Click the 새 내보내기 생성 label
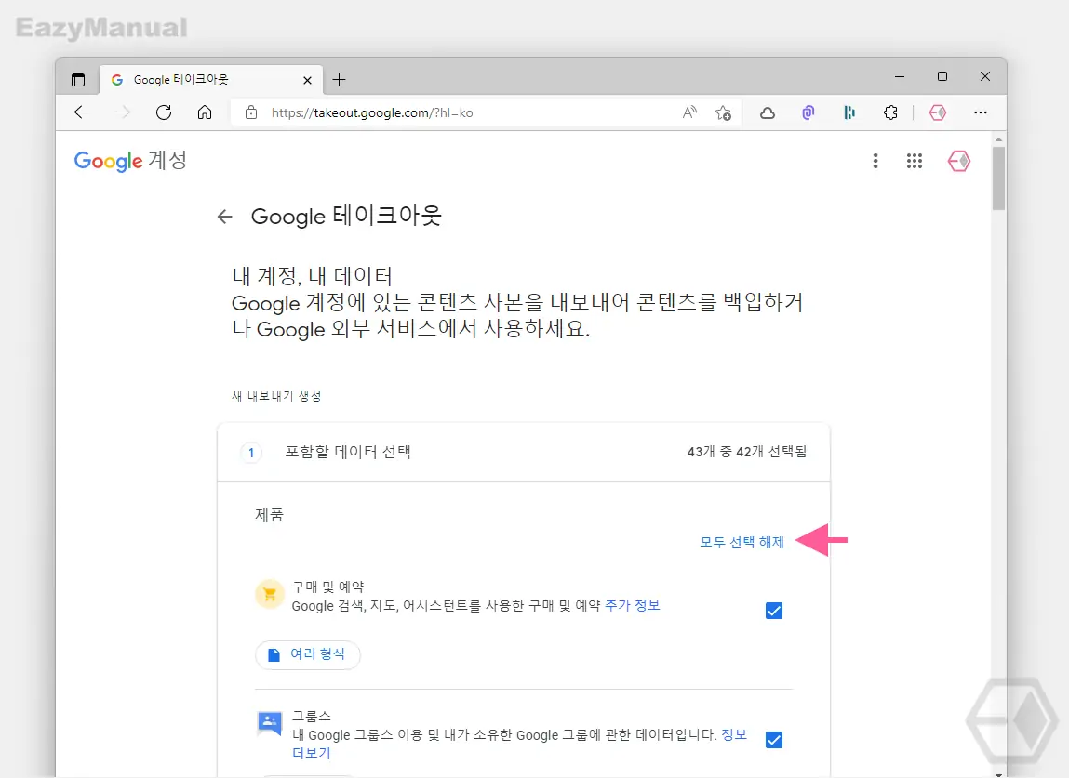 coord(276,397)
